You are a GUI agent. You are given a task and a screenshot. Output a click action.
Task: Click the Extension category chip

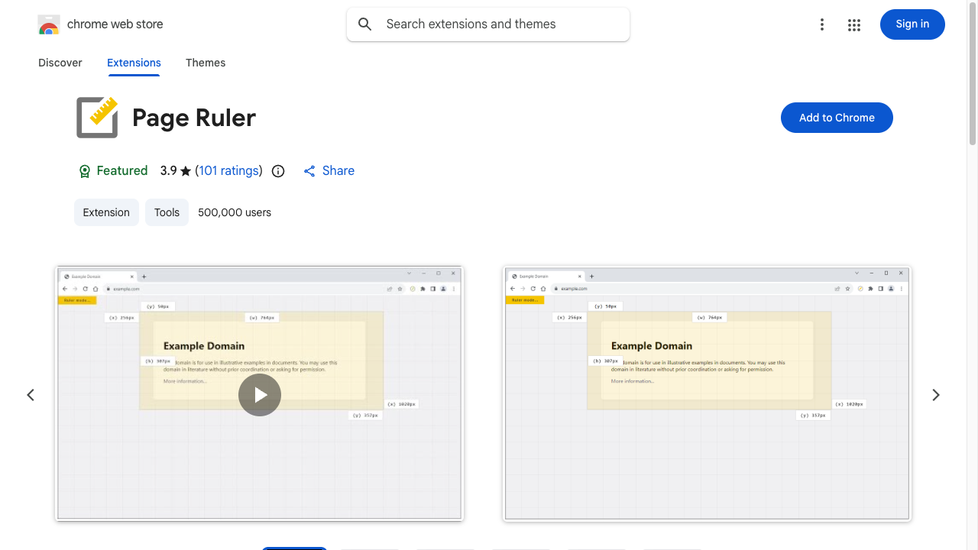tap(106, 212)
